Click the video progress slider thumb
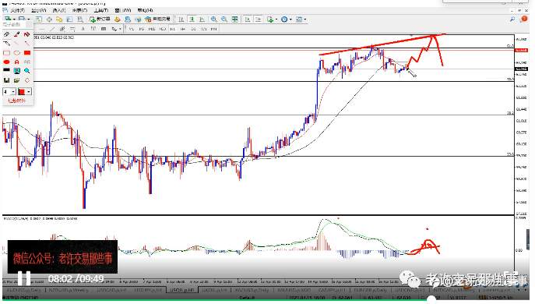 point(432,299)
